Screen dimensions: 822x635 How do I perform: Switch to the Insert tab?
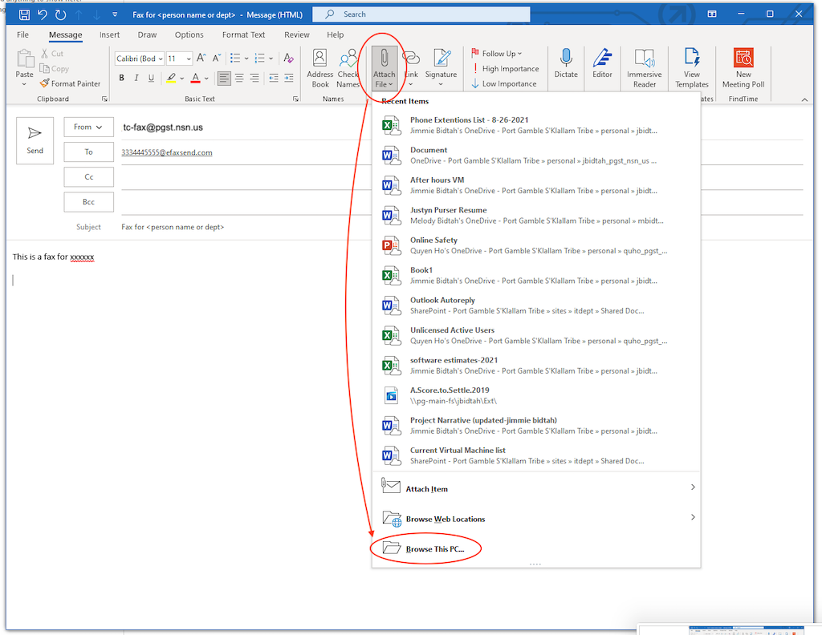click(109, 34)
